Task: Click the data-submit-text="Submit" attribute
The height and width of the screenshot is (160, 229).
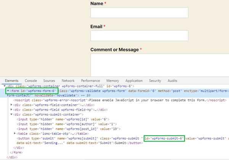Action: tap(90, 143)
